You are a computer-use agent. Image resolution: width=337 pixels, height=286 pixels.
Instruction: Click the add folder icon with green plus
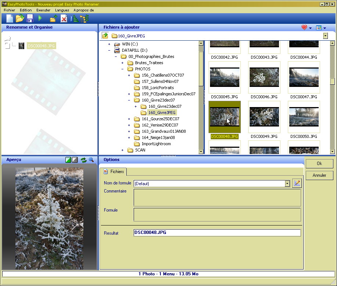pos(54,19)
